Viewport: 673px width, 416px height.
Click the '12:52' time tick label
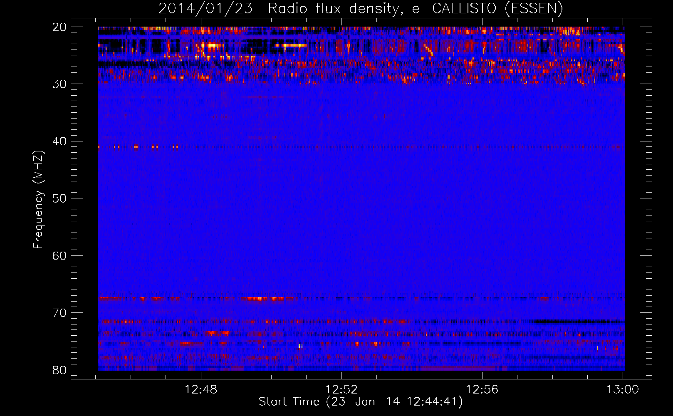click(341, 390)
